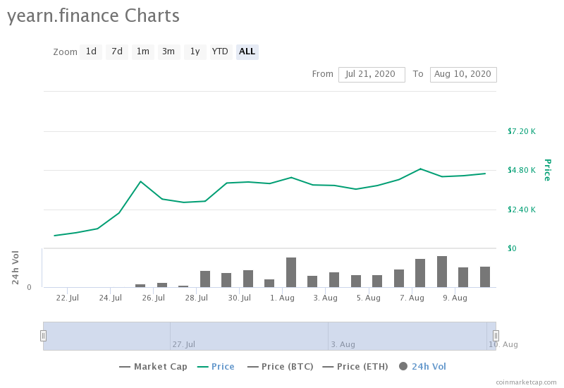Viewport: 564px width, 388px height.
Task: Click the $0 price axis label
Action: pos(512,248)
